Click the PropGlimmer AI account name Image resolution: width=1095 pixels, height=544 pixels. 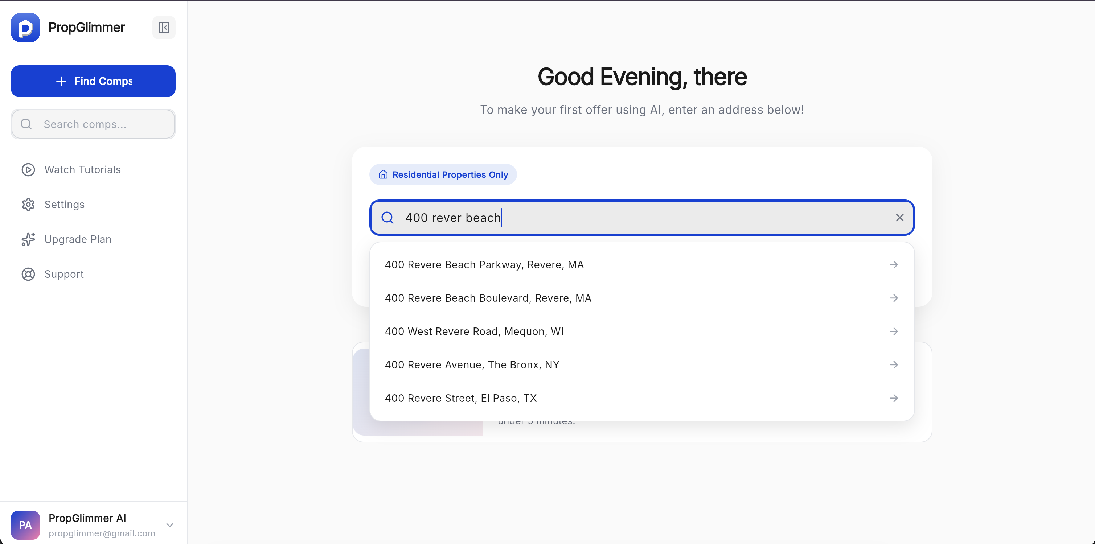pos(87,518)
